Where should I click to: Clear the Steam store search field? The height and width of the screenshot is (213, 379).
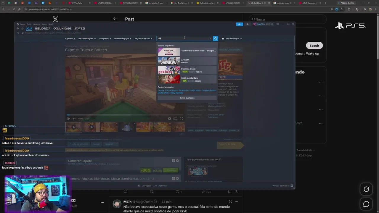coord(211,38)
